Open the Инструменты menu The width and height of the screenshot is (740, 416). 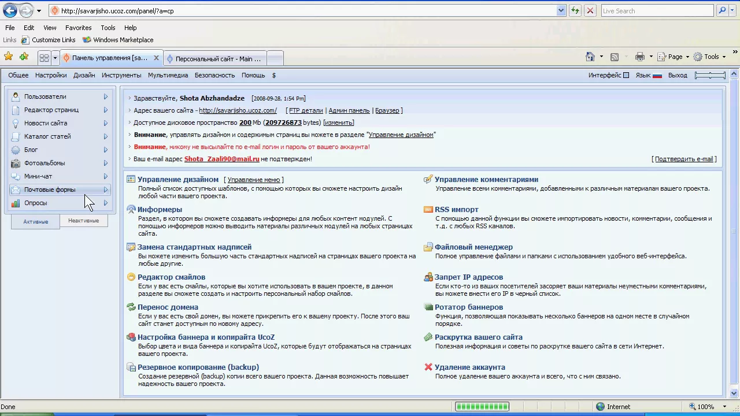coord(121,75)
